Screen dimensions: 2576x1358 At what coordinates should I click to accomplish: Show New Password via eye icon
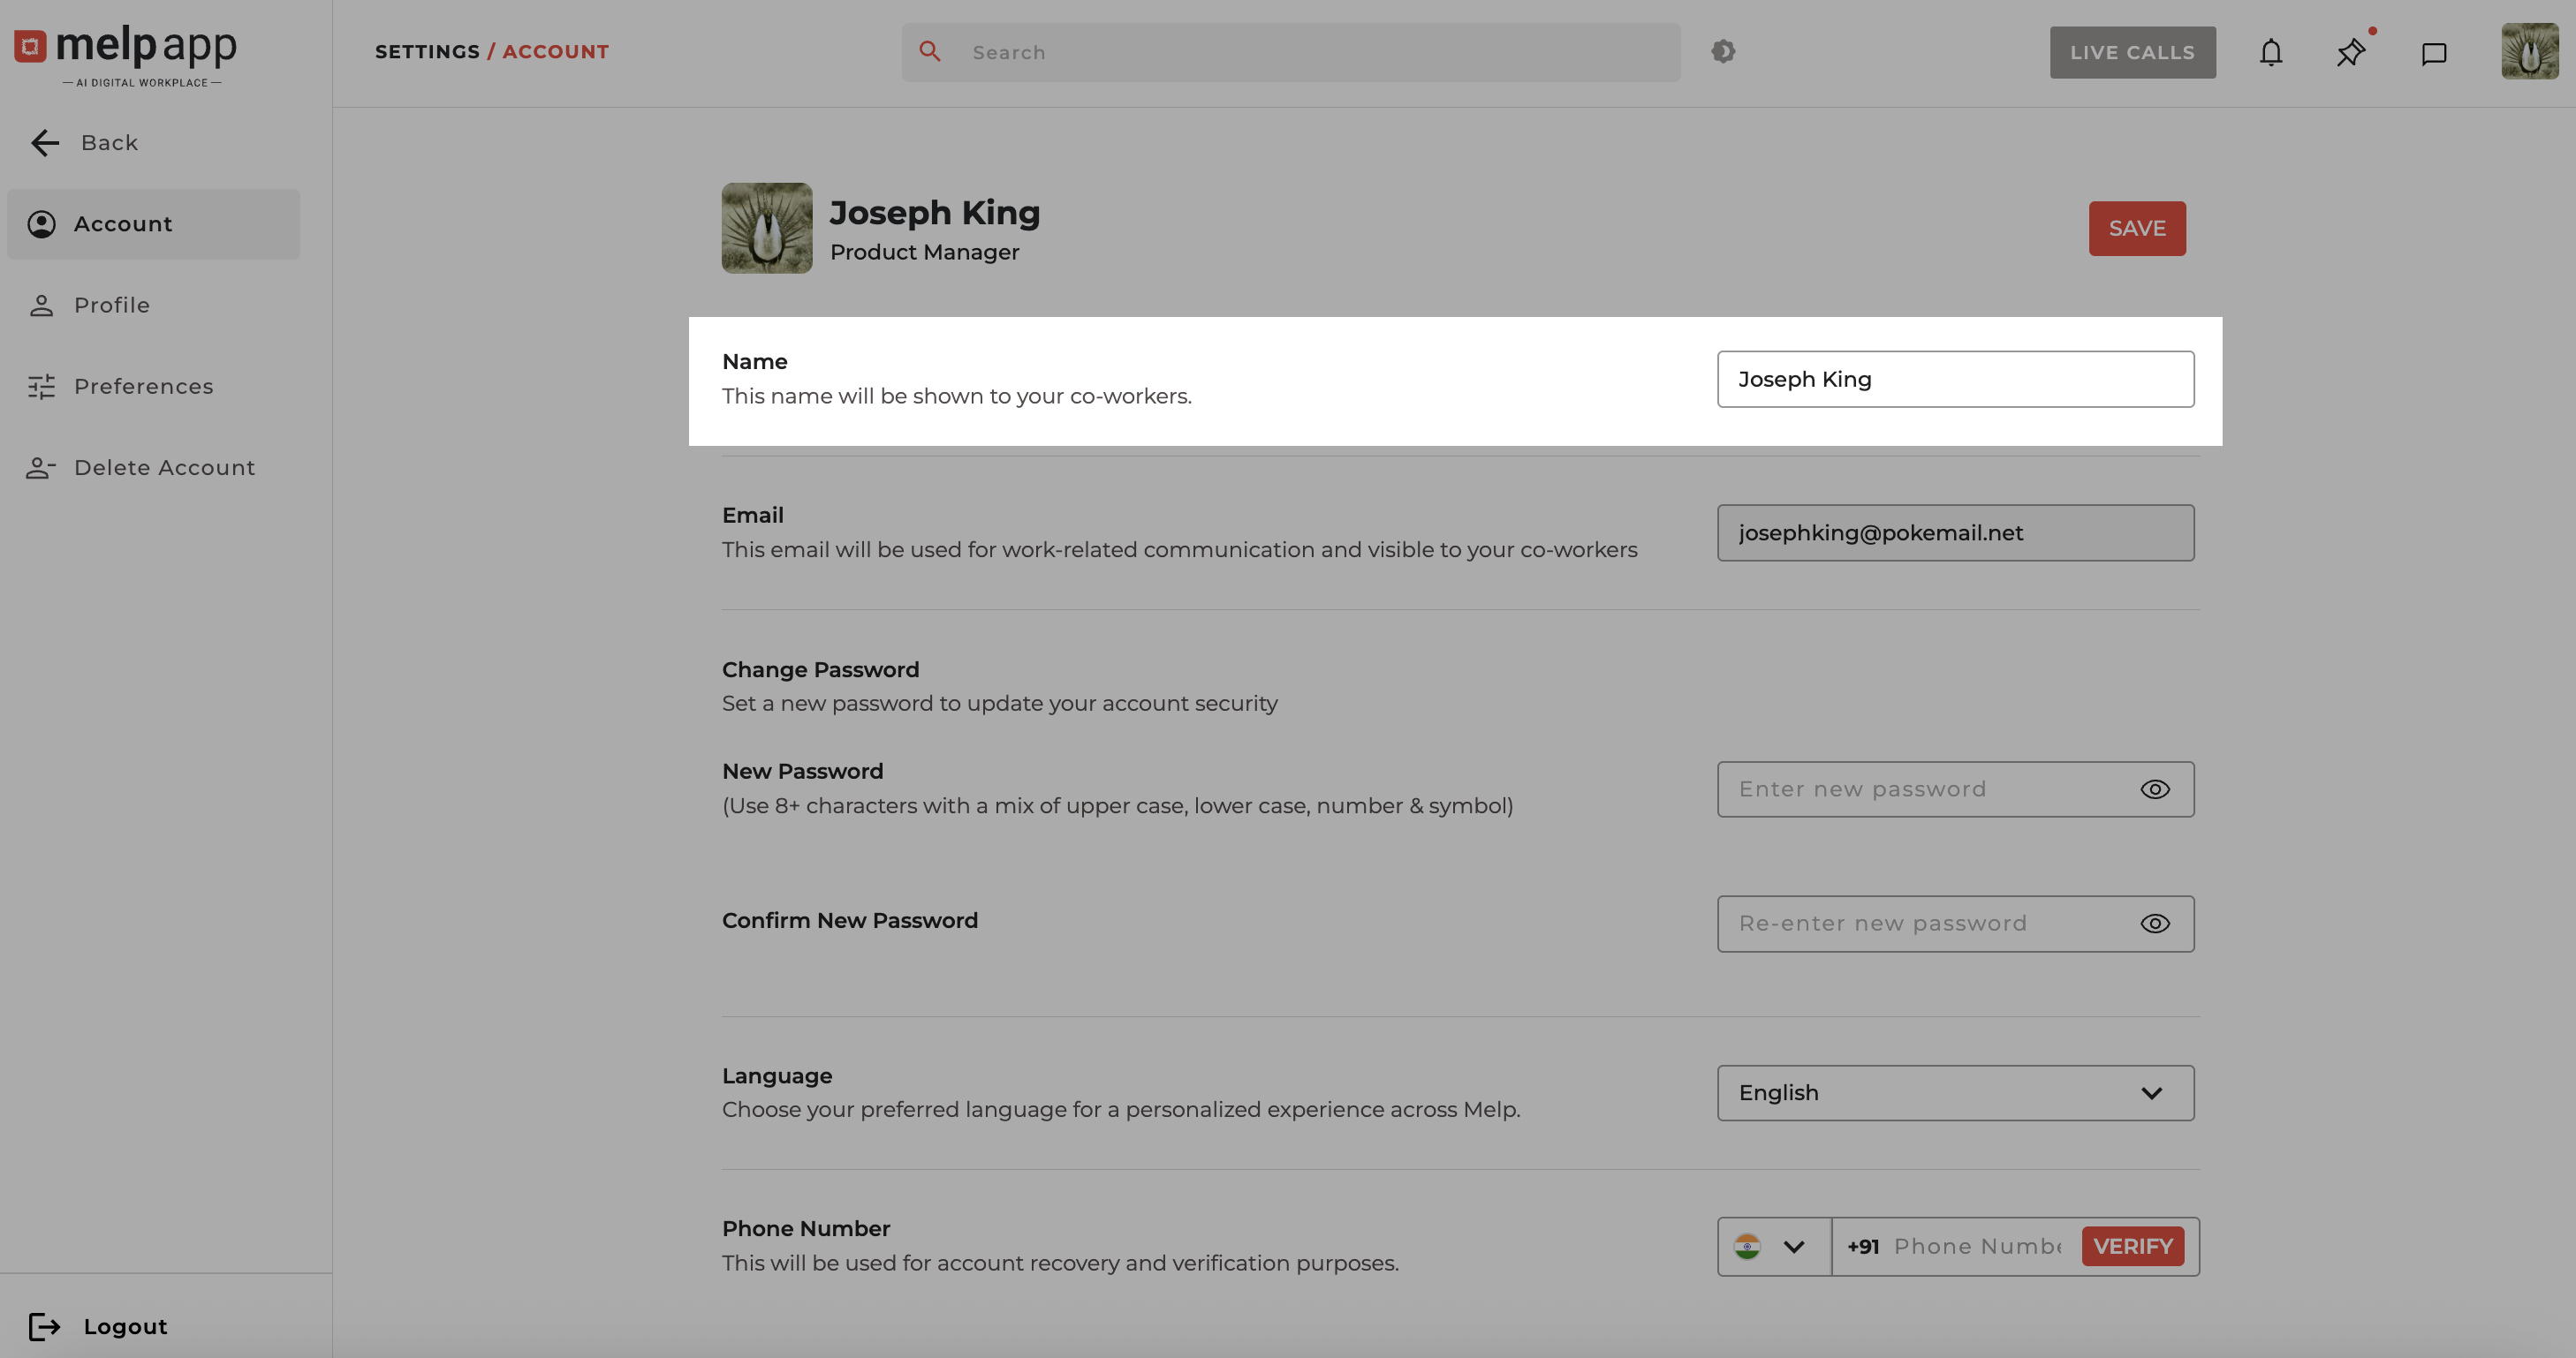click(2154, 789)
